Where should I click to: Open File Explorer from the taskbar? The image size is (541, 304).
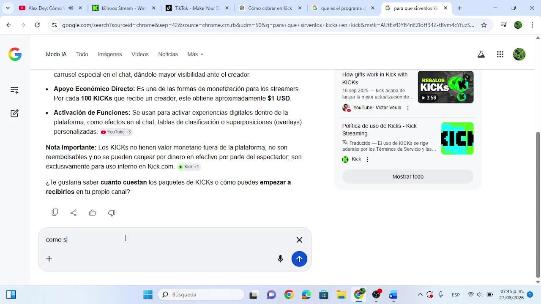pos(341,295)
